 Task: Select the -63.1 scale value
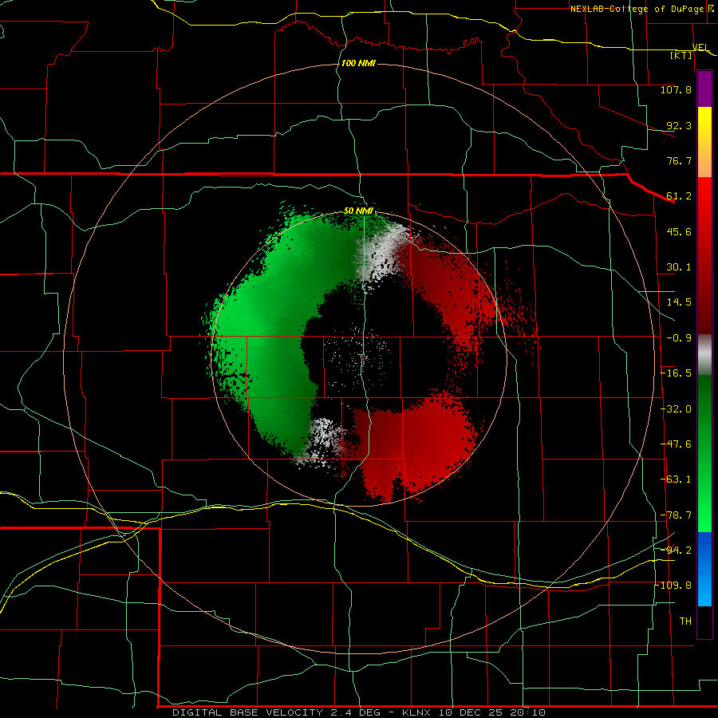676,479
